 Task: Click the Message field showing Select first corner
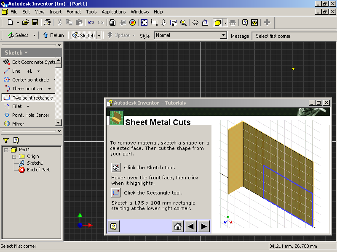point(294,36)
